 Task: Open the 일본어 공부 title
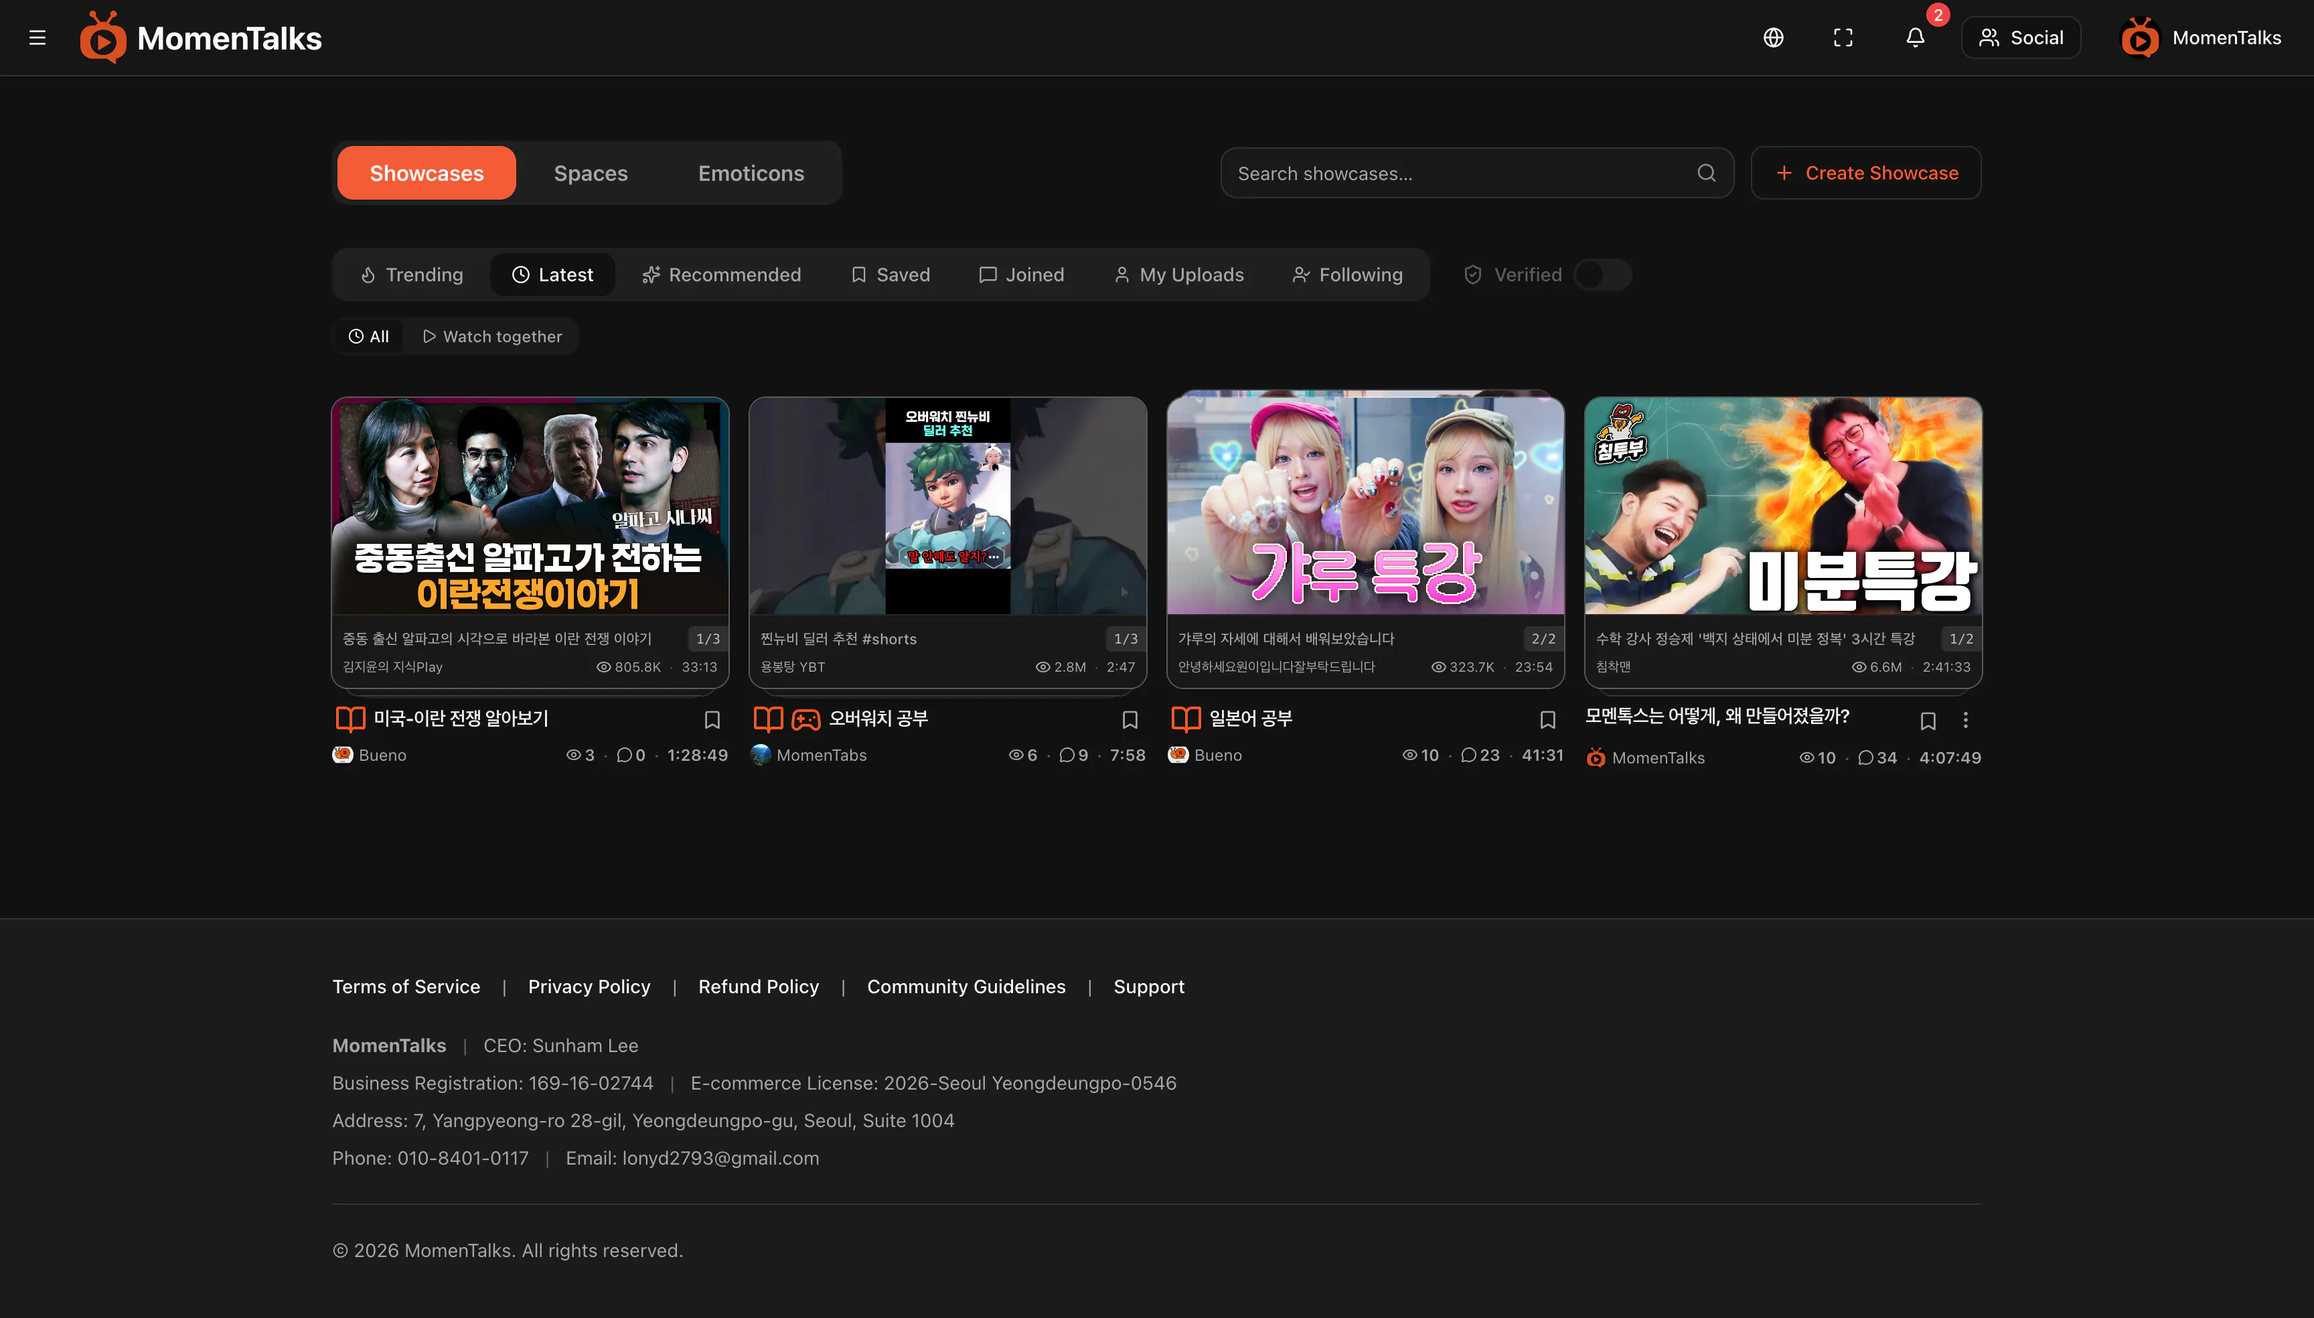[1251, 719]
